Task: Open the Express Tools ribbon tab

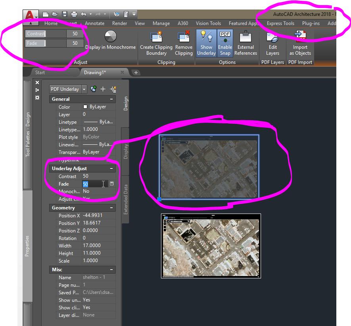Action: click(x=280, y=23)
